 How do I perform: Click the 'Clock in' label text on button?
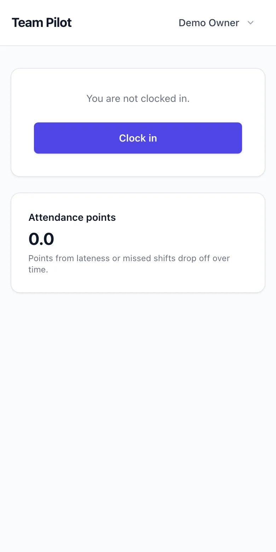pyautogui.click(x=138, y=138)
